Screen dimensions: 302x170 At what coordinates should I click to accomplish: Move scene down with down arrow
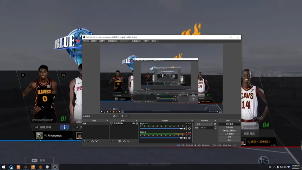pyautogui.click(x=97, y=141)
